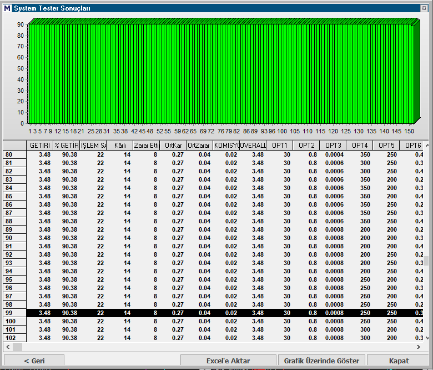This screenshot has width=433, height=370.
Task: Click the OPT4 column header
Action: click(x=360, y=146)
